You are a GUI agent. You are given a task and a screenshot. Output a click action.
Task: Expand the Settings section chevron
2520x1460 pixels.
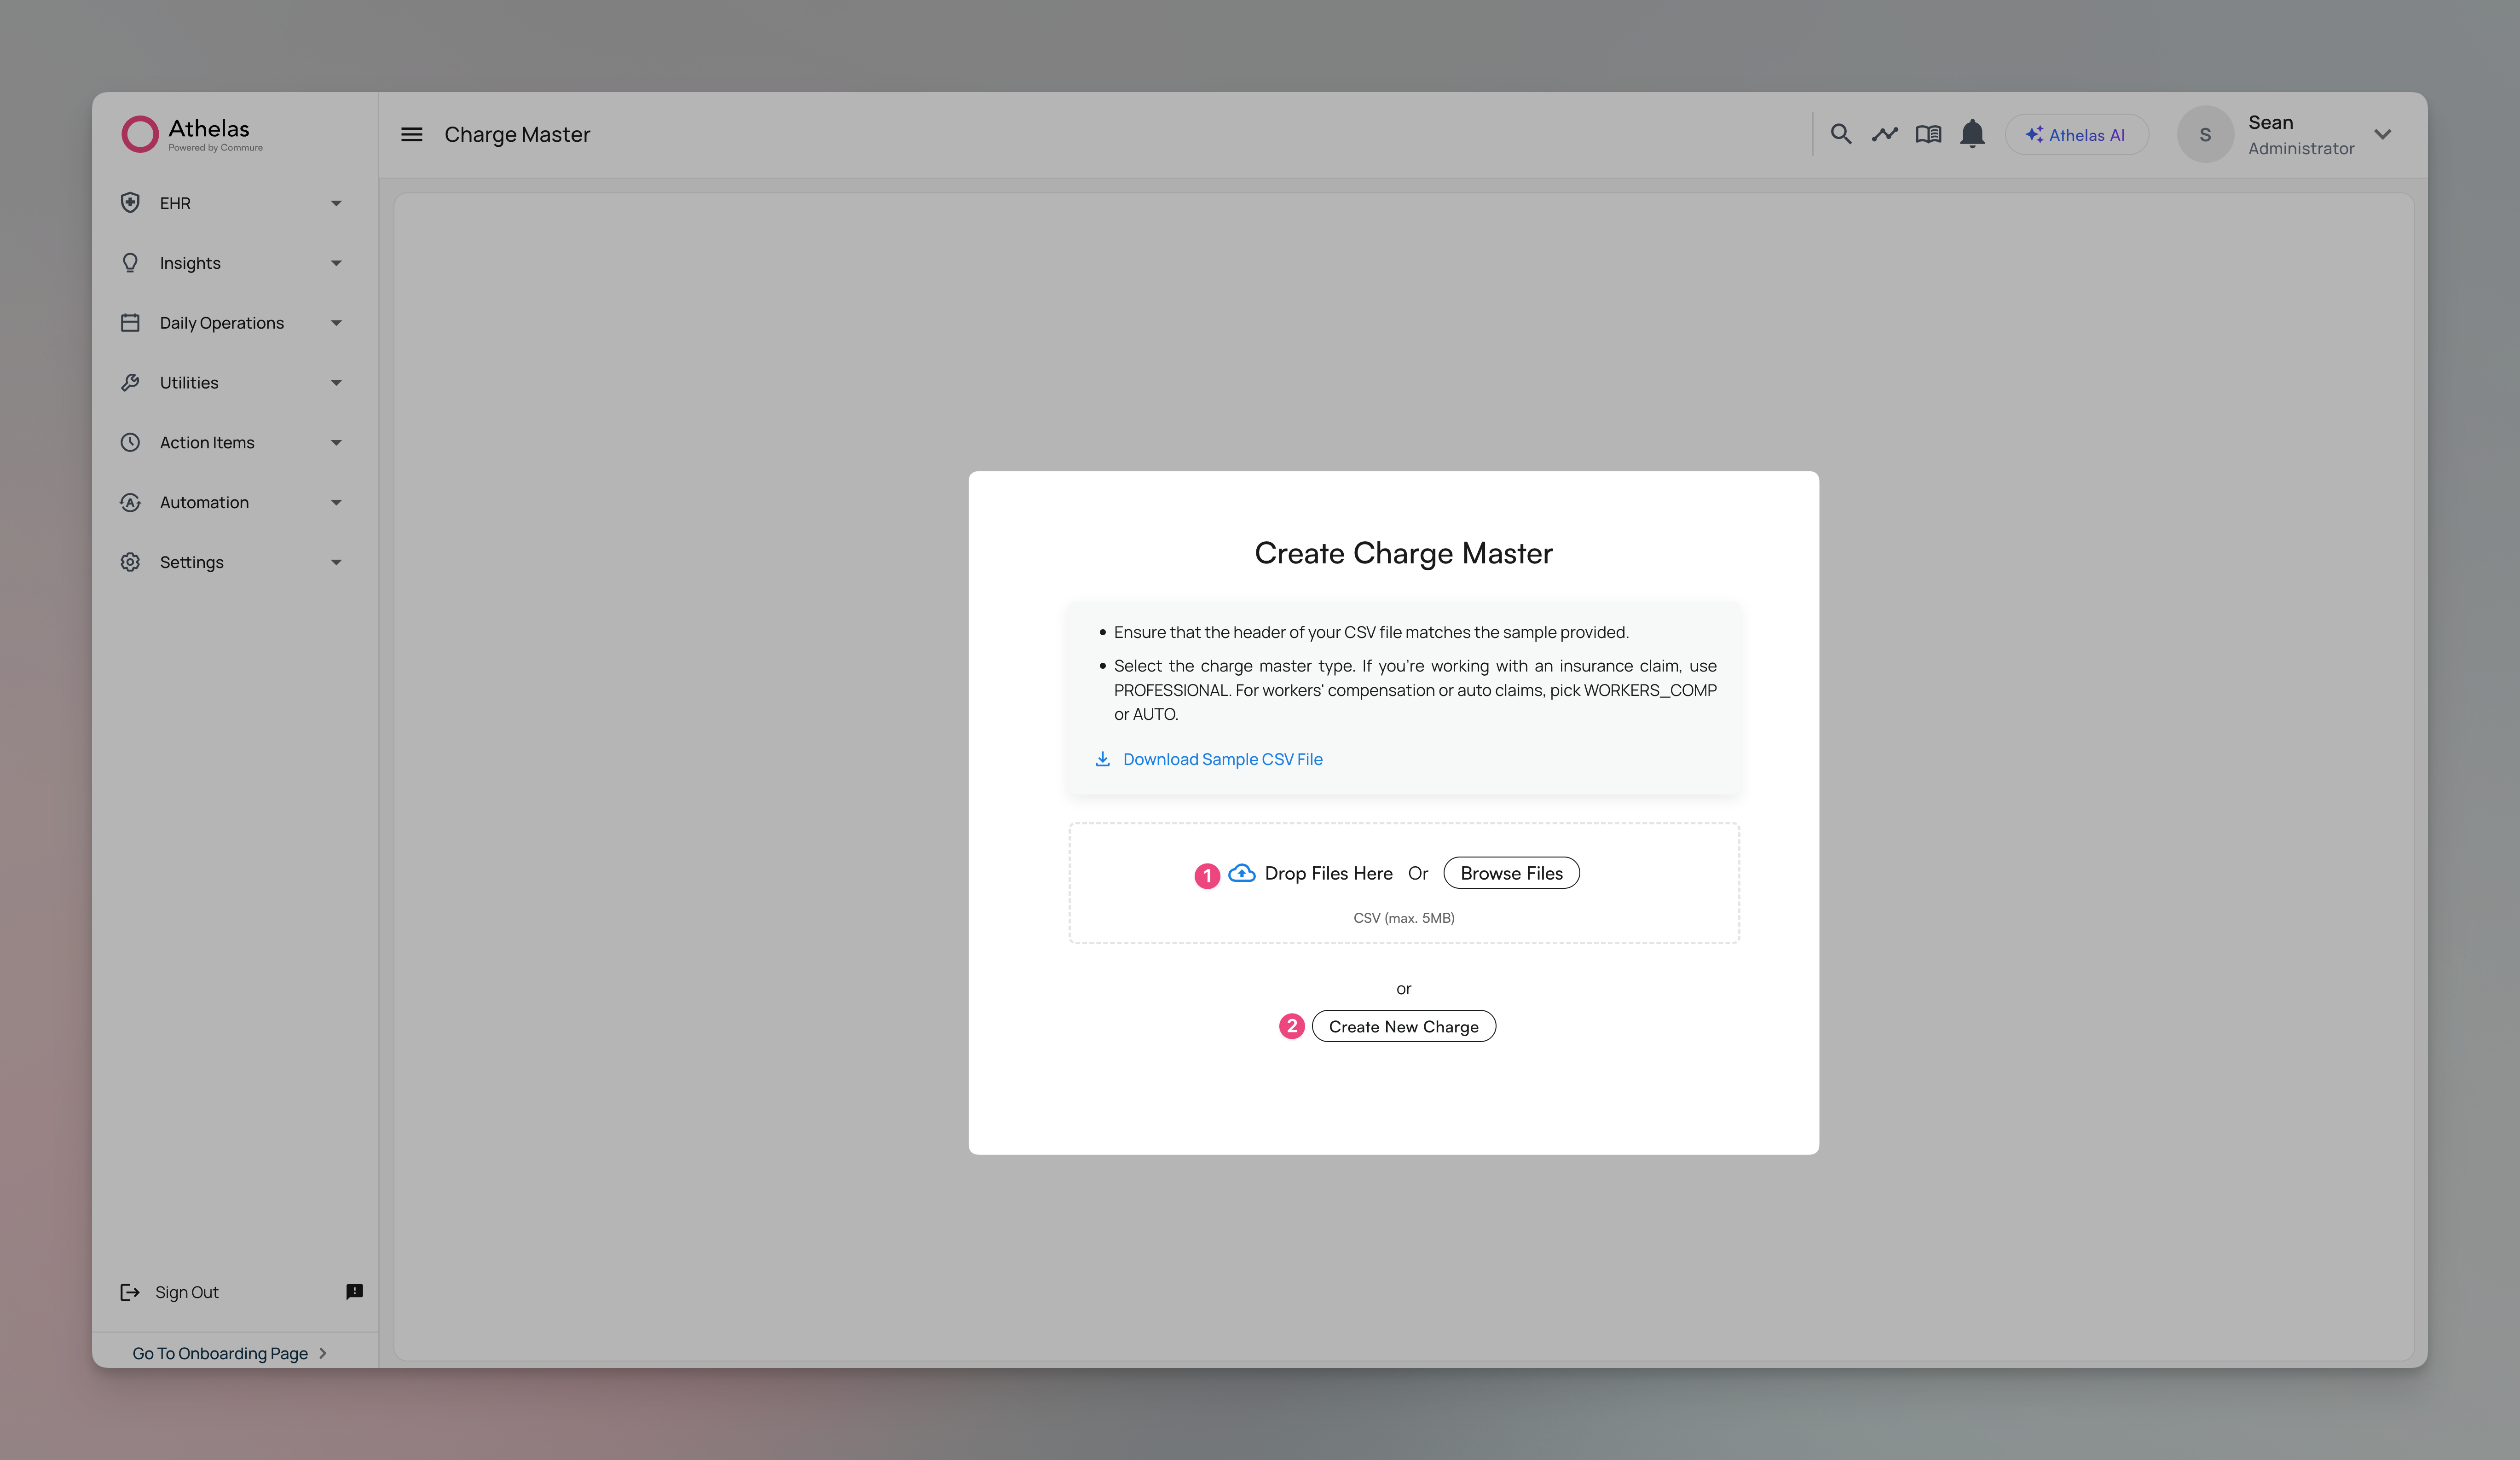pos(337,561)
